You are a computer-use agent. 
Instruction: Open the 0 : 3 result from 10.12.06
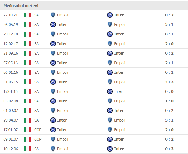(x=169, y=149)
